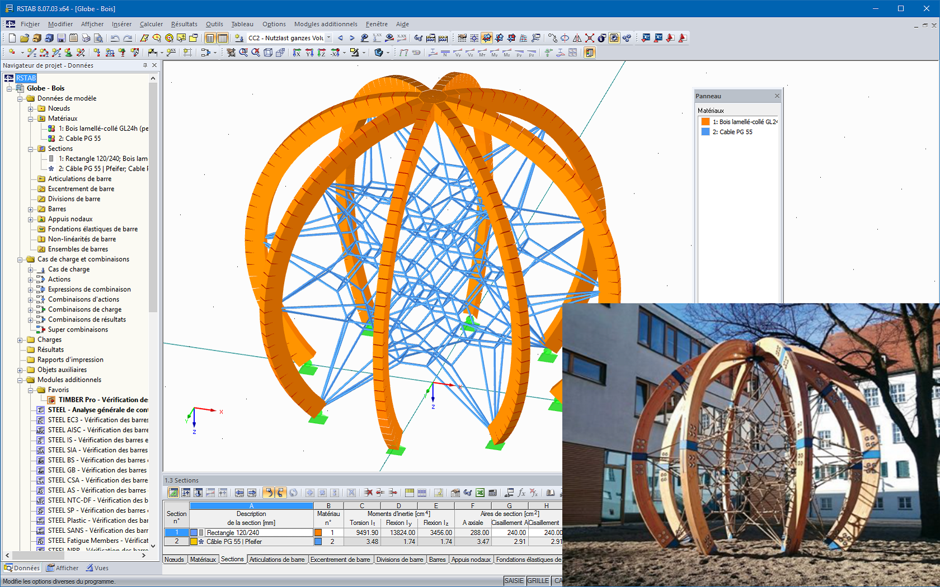
Task: Undo the last action in the toolbar
Action: click(115, 38)
